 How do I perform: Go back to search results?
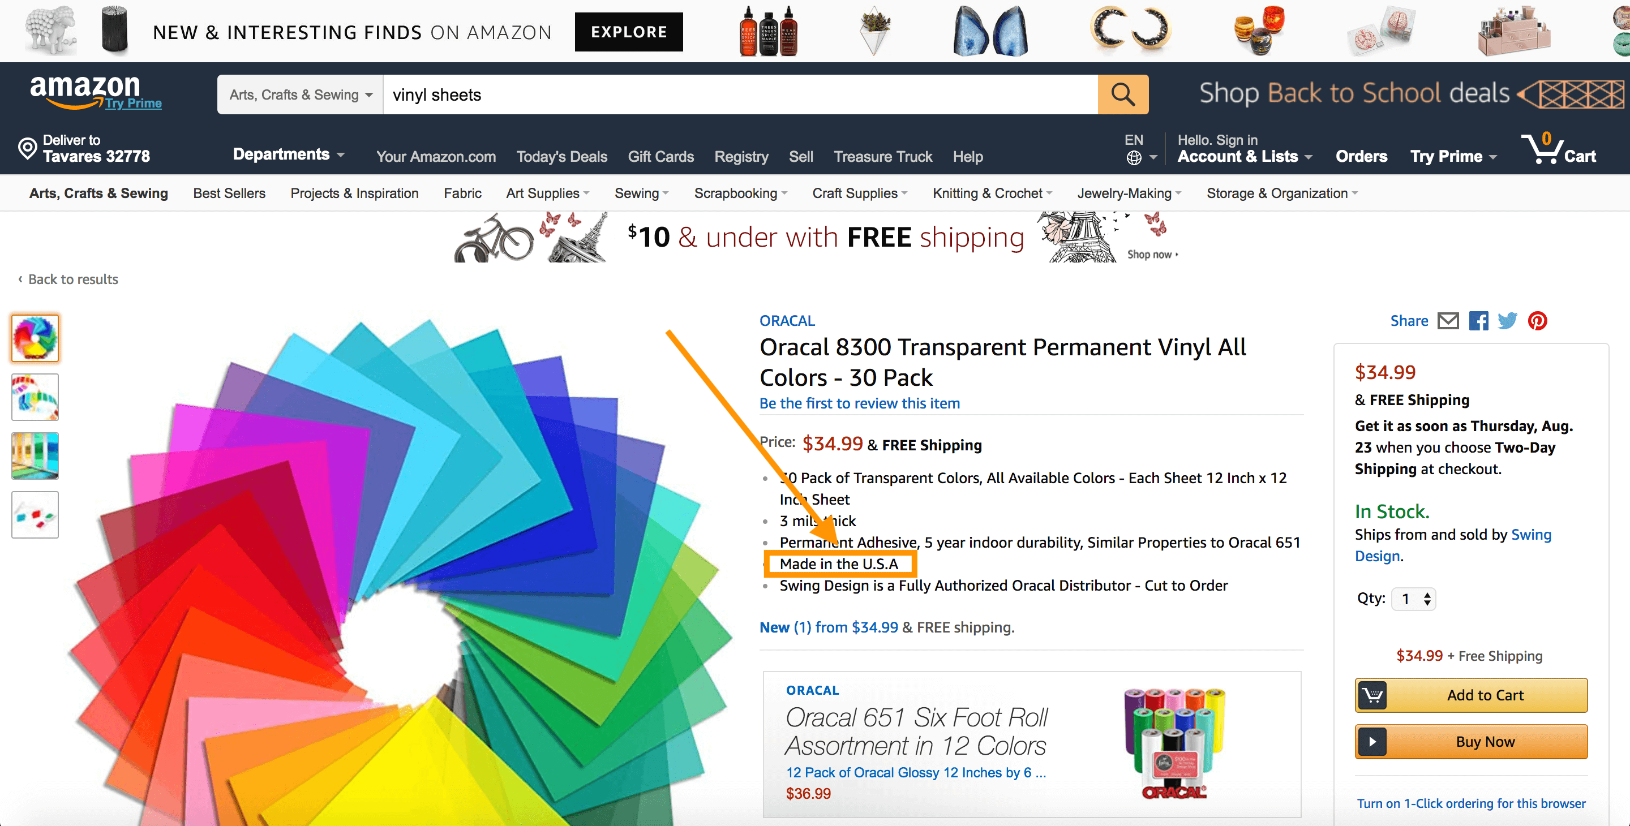pyautogui.click(x=72, y=279)
